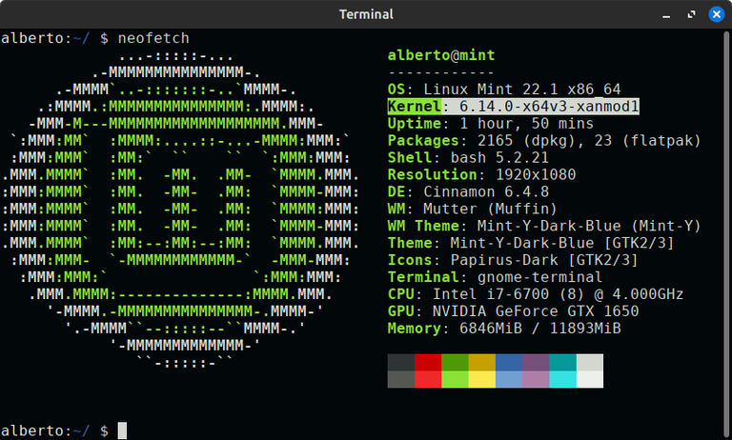Click the 'CPU: Intel i7-6700' line
Image resolution: width=732 pixels, height=440 pixels.
click(536, 294)
